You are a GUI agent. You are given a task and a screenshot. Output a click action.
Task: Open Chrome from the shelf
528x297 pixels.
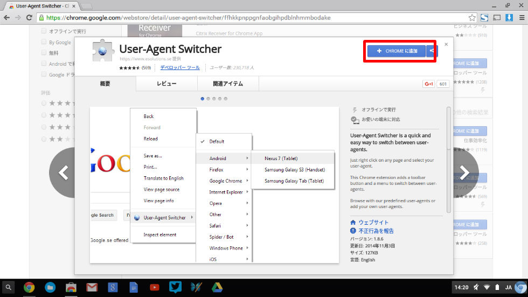point(29,288)
